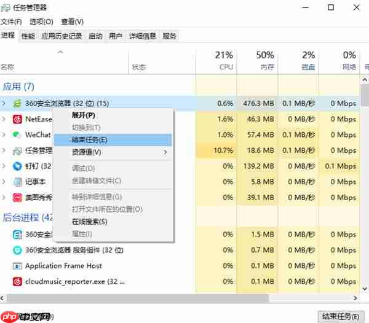Click the WeChat app icon

(x=17, y=134)
